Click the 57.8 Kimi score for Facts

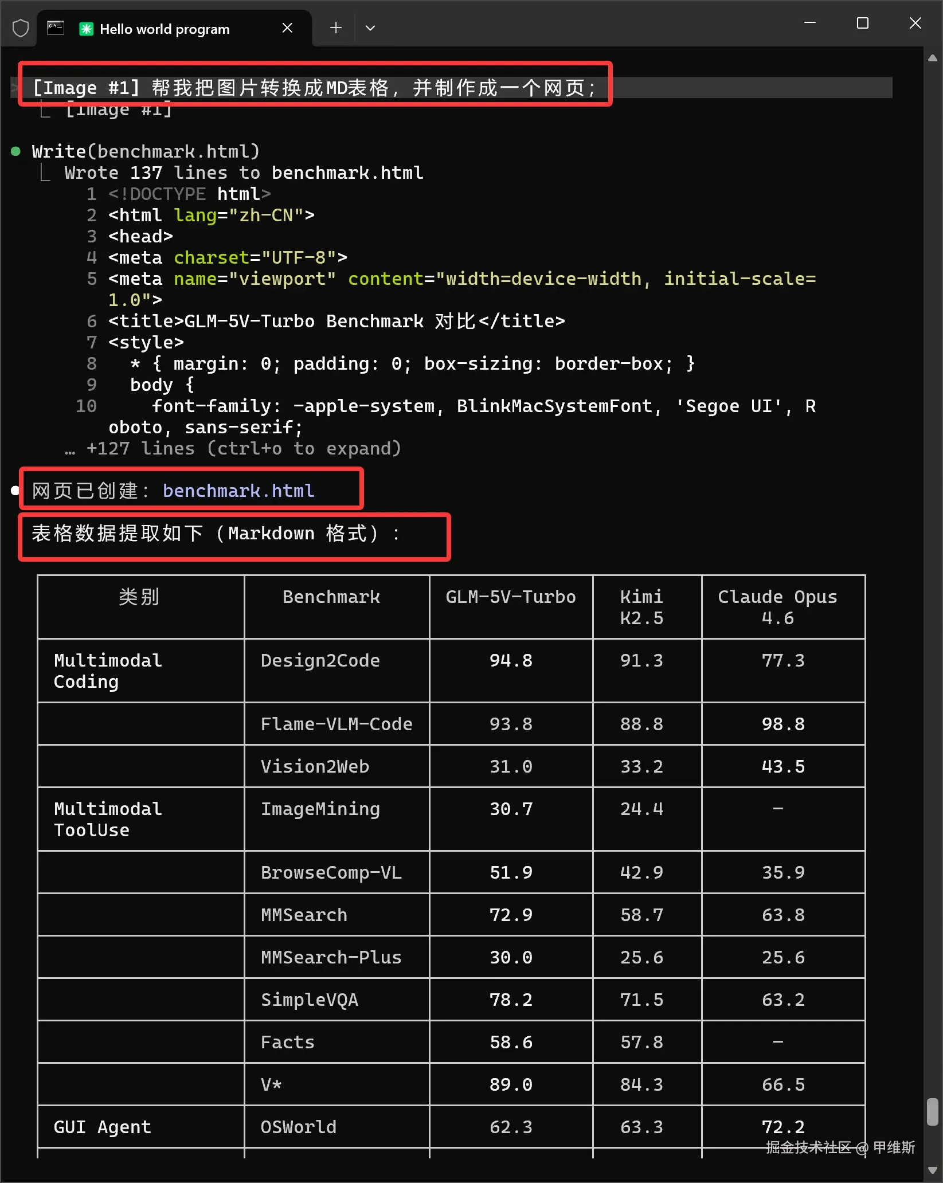pos(641,1042)
